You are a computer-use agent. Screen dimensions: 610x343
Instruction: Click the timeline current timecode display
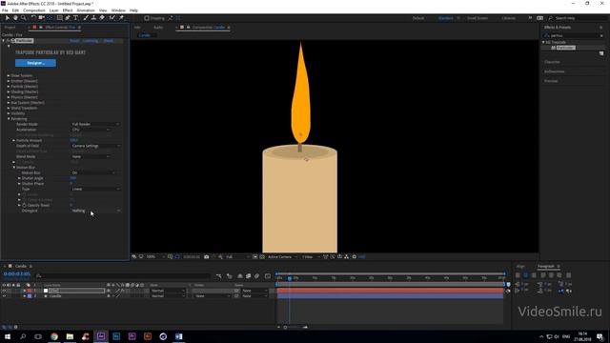coord(17,273)
